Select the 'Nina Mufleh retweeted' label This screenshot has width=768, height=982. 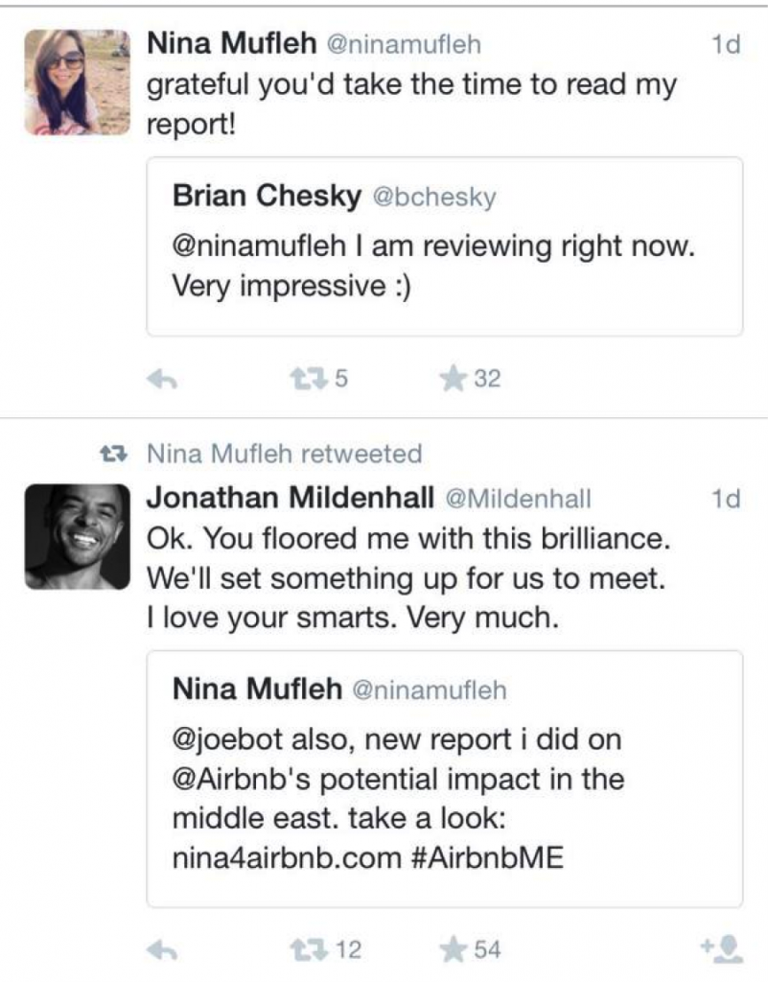point(284,454)
